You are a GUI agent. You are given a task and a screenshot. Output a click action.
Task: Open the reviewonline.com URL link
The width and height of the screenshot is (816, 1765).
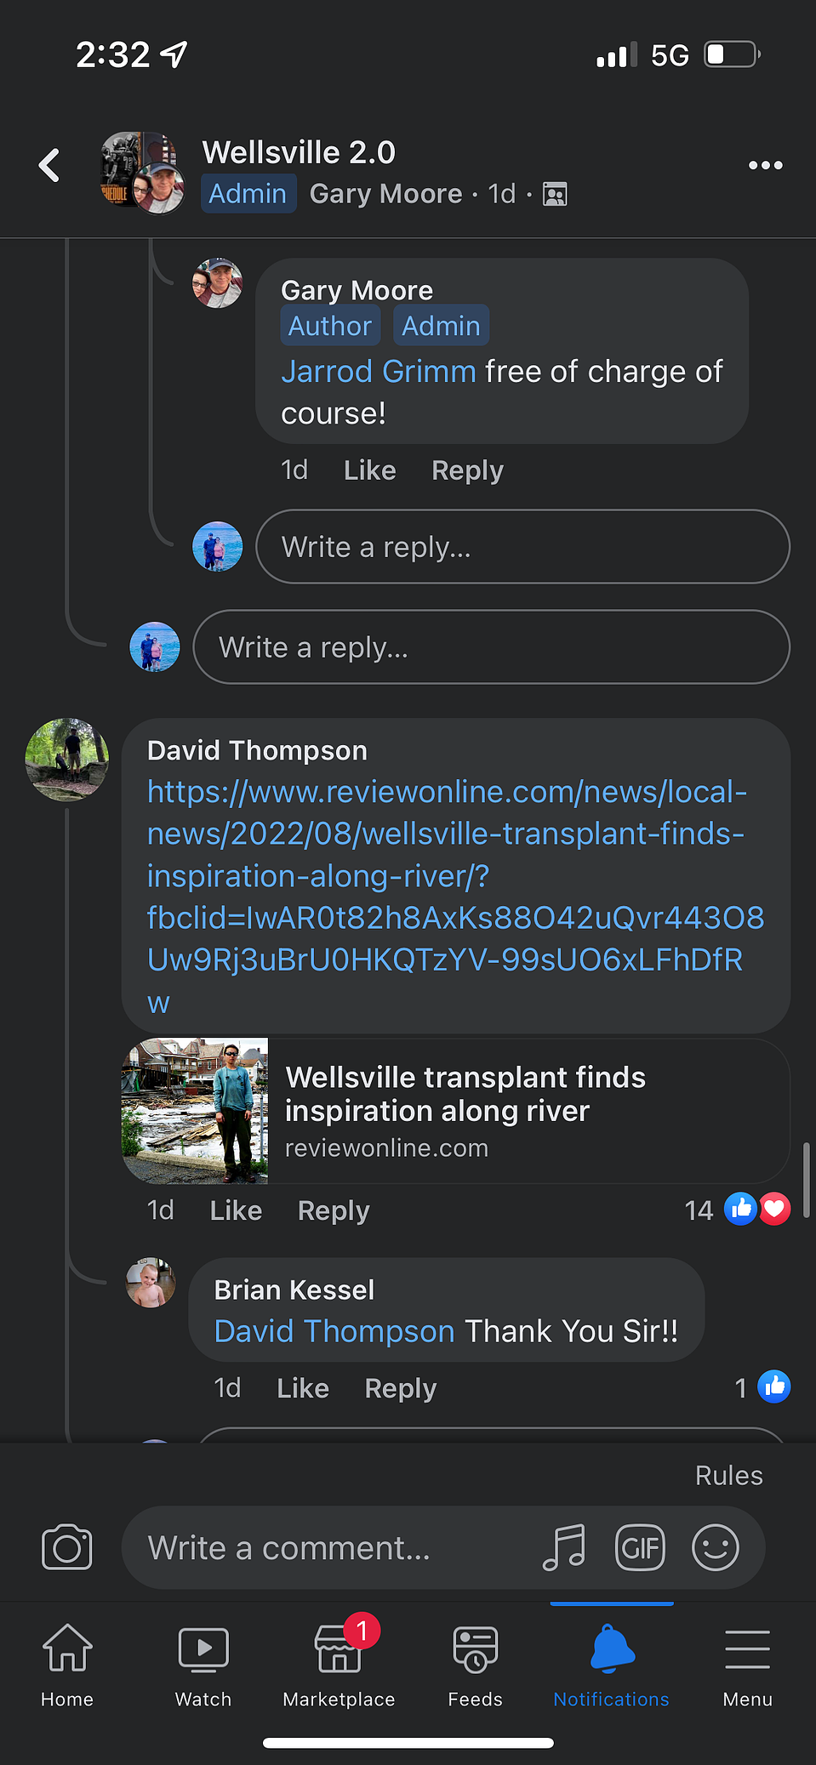click(455, 897)
